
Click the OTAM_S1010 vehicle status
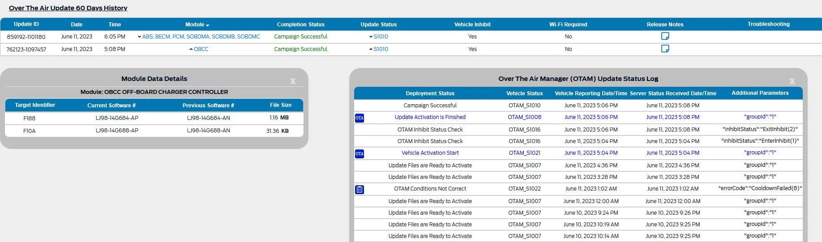pos(524,106)
